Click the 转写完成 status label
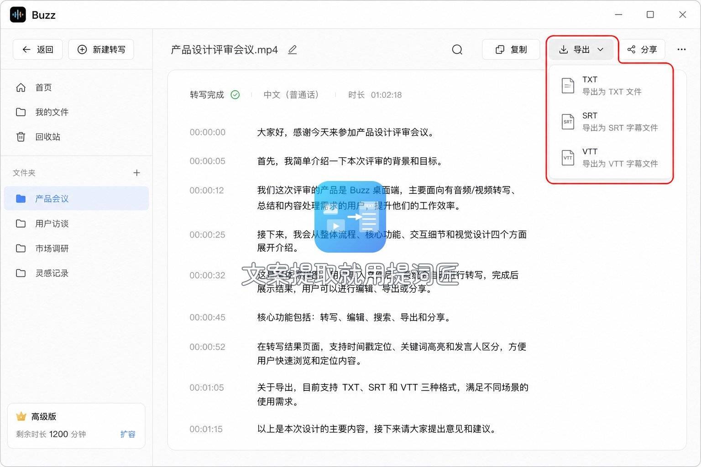 207,95
